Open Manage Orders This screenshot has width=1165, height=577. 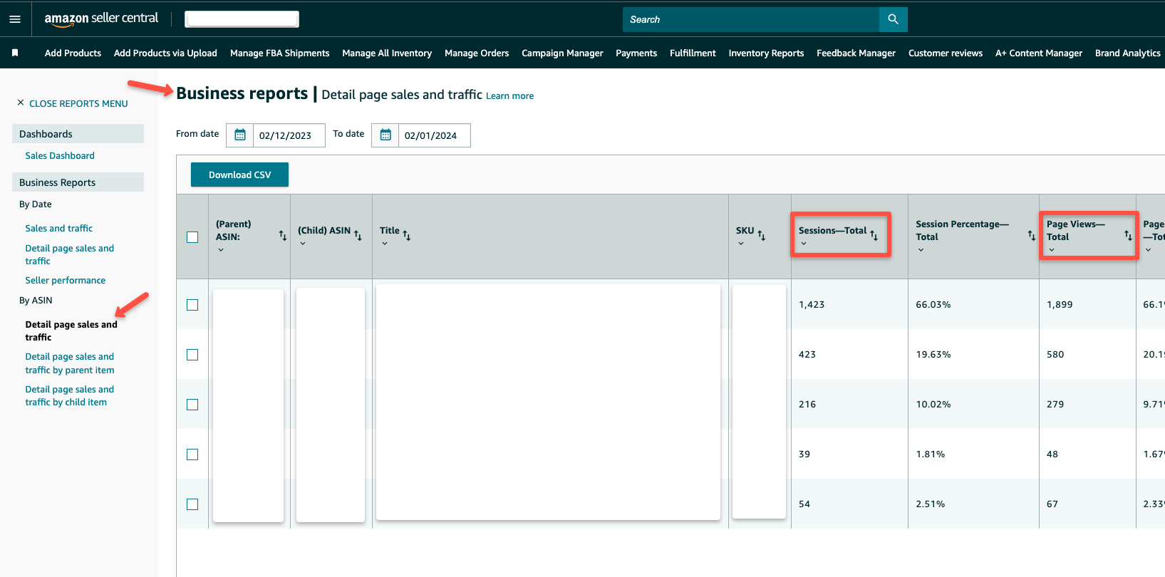477,53
